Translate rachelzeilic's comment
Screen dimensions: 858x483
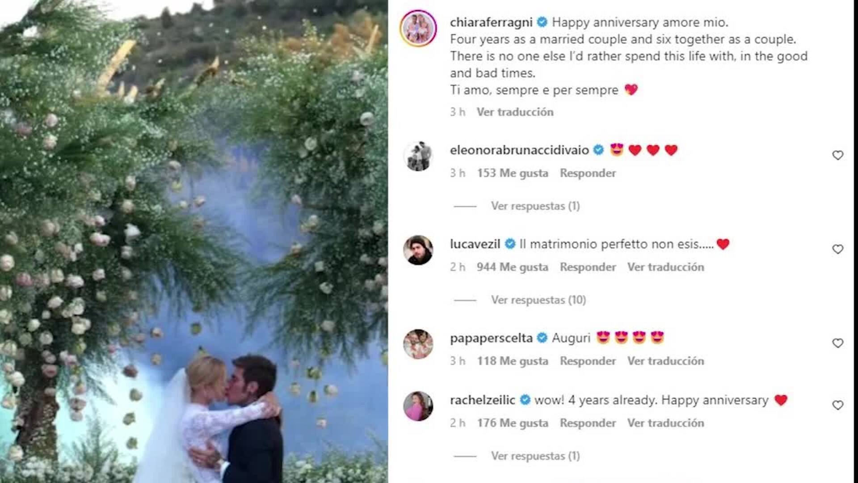coord(665,423)
